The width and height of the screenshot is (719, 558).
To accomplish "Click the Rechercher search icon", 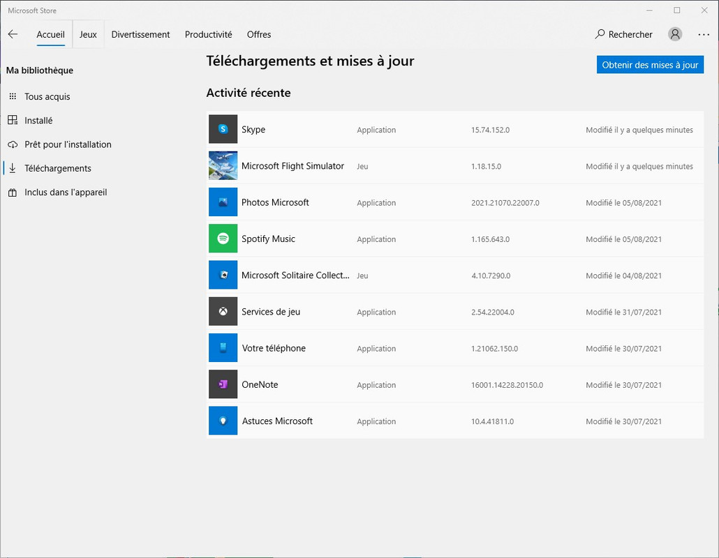I will (x=600, y=34).
